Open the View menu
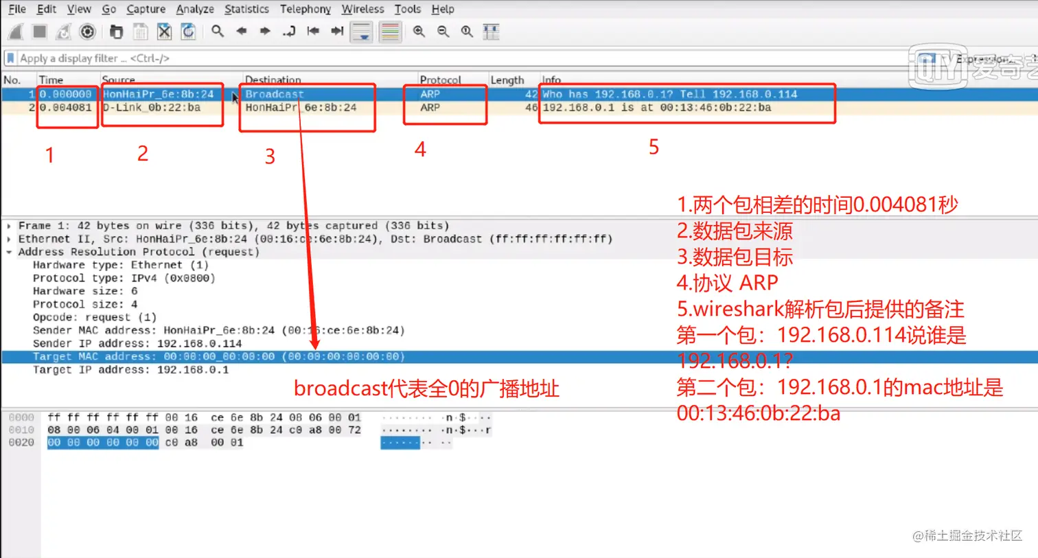Screen dimensions: 1038x558 click(79, 9)
